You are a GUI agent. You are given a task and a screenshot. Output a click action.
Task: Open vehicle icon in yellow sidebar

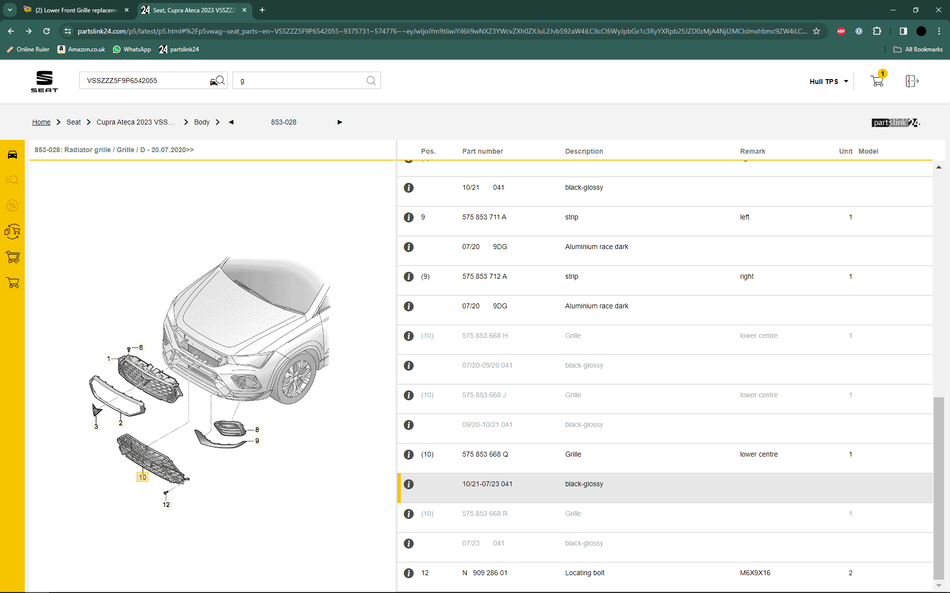point(12,155)
